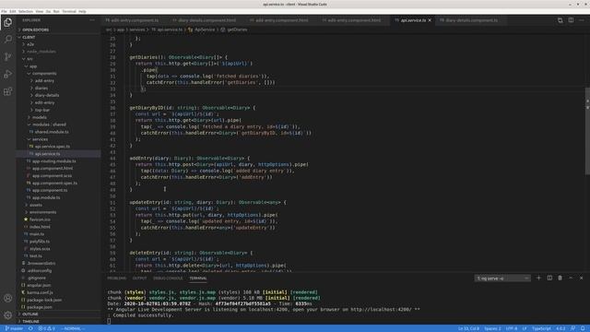
Task: Click the UTF-8 encoding in status bar
Action: click(x=512, y=328)
